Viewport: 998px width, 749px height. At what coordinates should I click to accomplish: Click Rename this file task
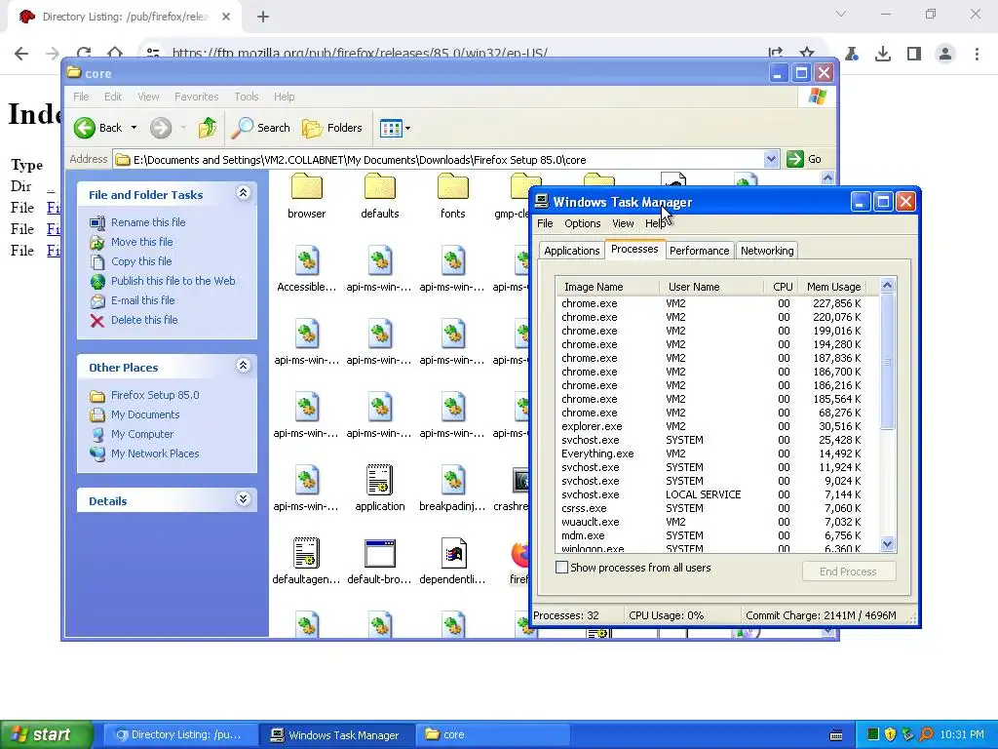pyautogui.click(x=148, y=222)
